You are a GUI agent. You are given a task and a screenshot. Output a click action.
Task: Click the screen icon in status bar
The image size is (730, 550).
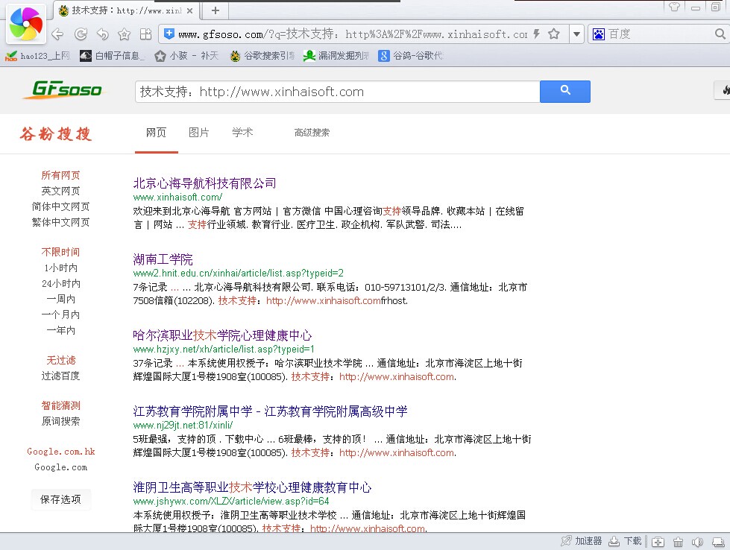(x=718, y=542)
